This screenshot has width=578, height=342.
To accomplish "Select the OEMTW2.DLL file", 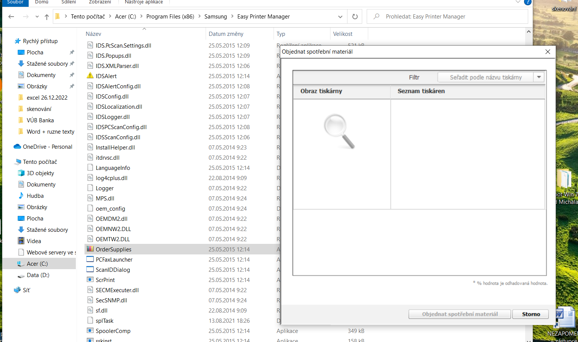I will 112,239.
